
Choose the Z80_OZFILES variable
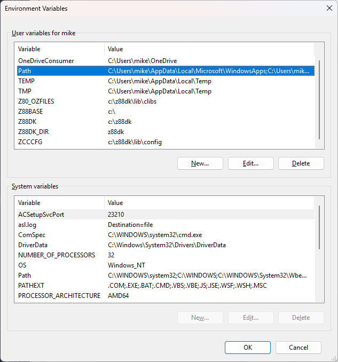pyautogui.click(x=36, y=101)
